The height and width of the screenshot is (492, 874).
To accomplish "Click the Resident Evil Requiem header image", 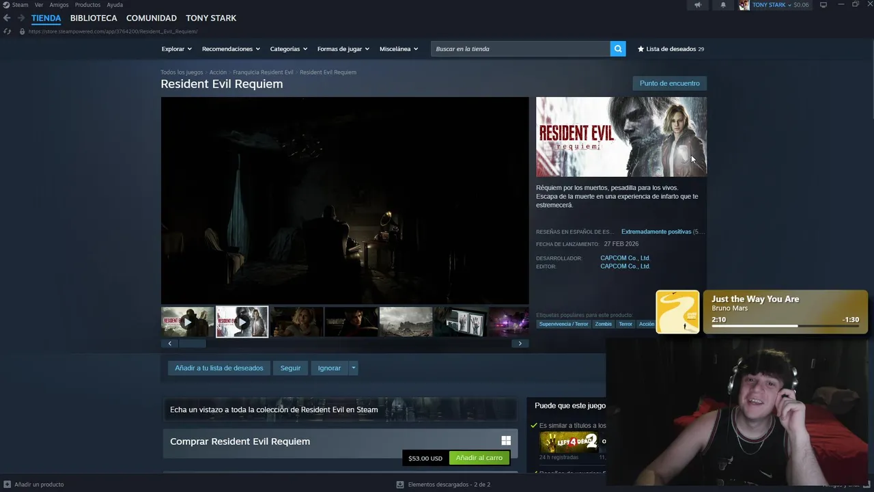I will (621, 137).
